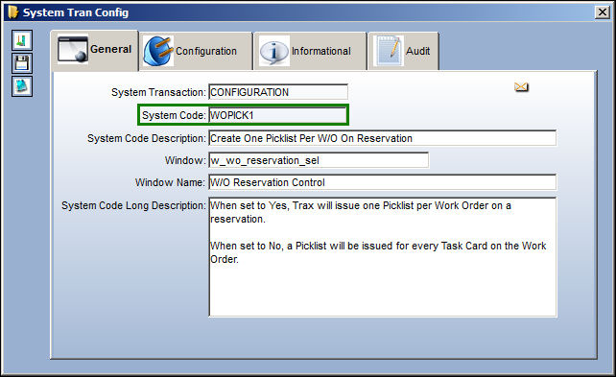Close the System Tran Config window
This screenshot has height=377, width=616.
(x=603, y=12)
